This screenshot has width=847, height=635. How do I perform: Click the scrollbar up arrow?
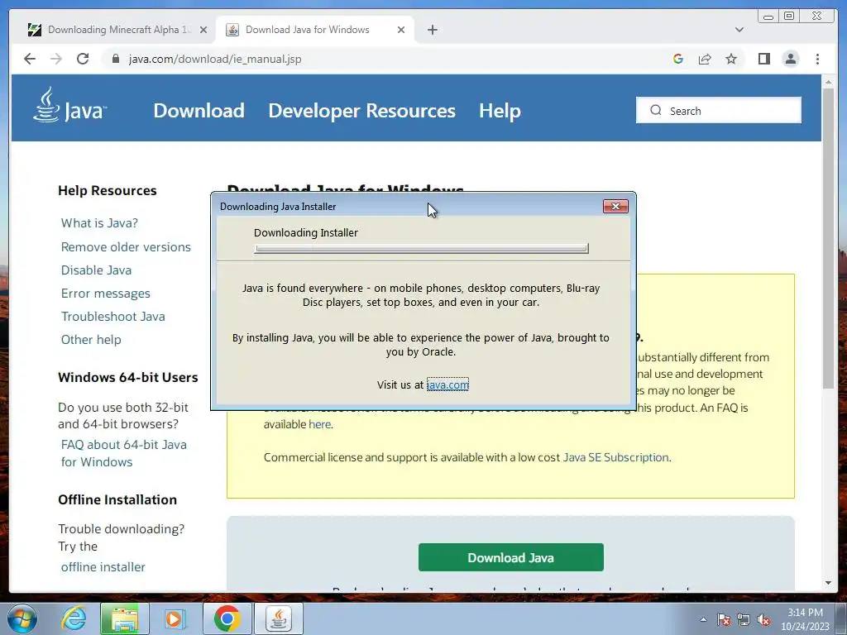coord(828,82)
